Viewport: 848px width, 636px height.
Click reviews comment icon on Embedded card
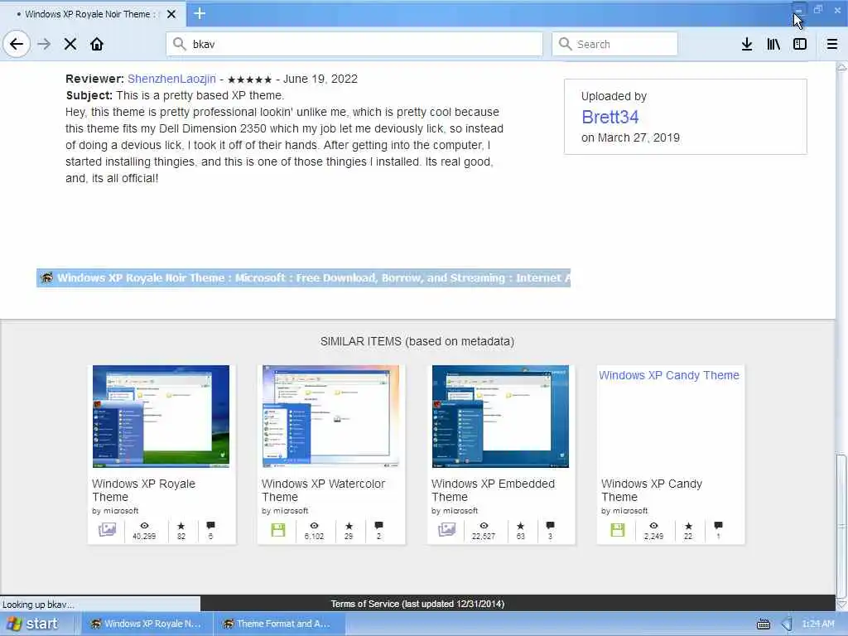tap(550, 525)
